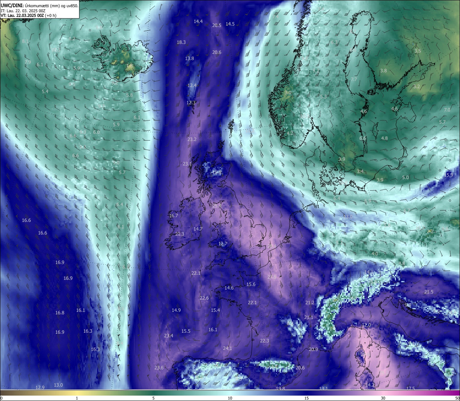Viewport: 460px width, 401px height.
Task: Click the 12.7 value over Wales
Action: (223, 244)
